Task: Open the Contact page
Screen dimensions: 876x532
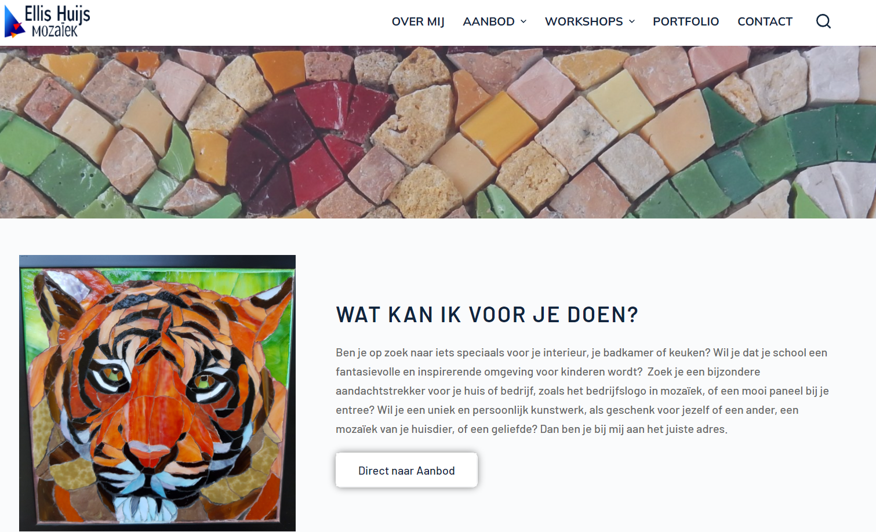Action: pyautogui.click(x=765, y=21)
